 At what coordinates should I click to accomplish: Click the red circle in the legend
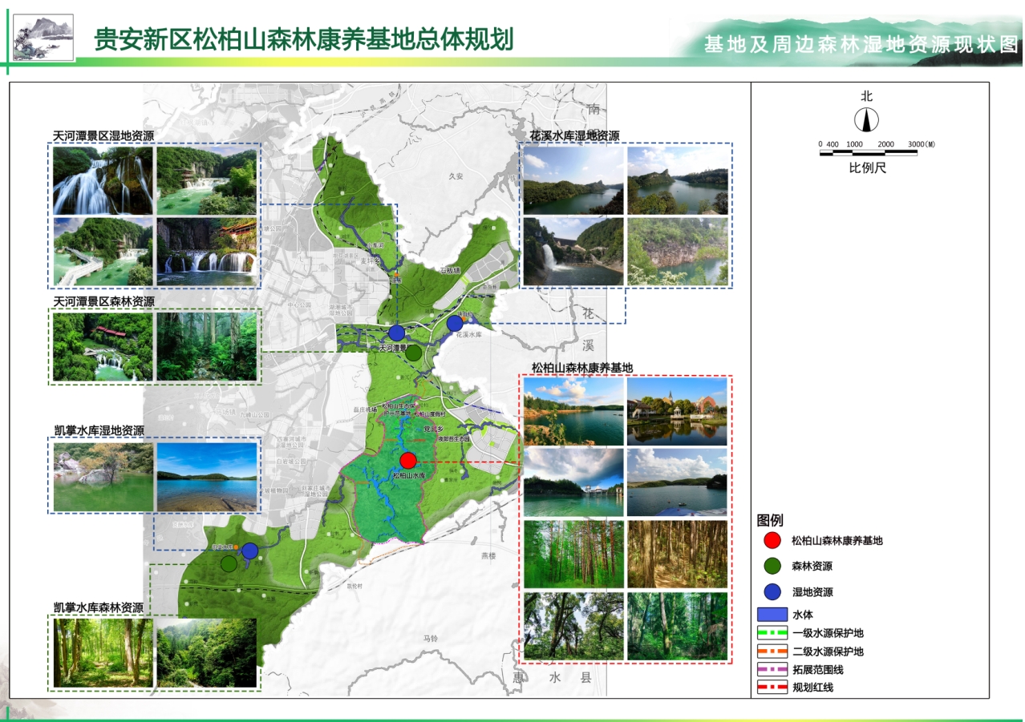[772, 541]
